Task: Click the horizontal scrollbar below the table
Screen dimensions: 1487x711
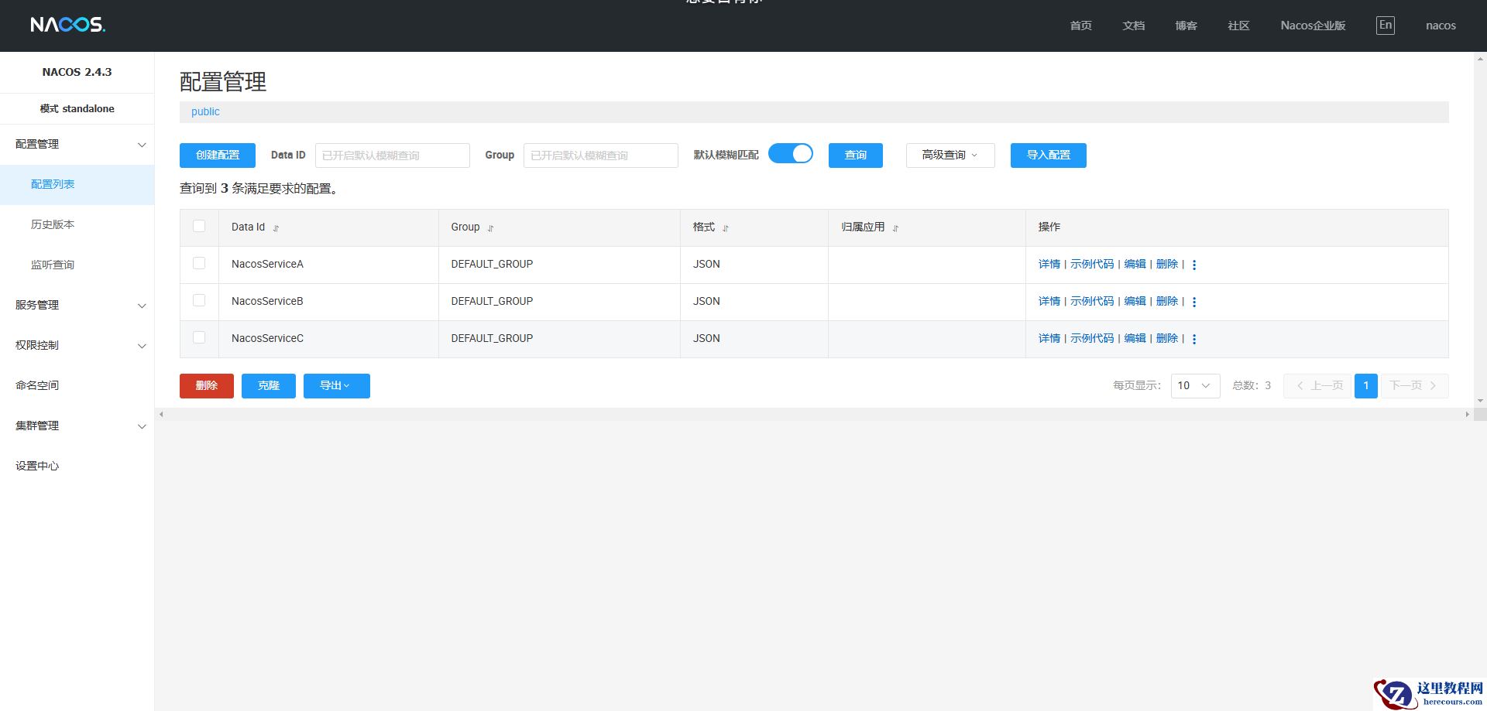Action: (813, 415)
